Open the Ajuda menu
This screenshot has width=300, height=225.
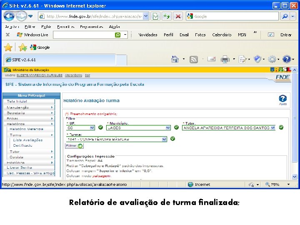coord(114,27)
